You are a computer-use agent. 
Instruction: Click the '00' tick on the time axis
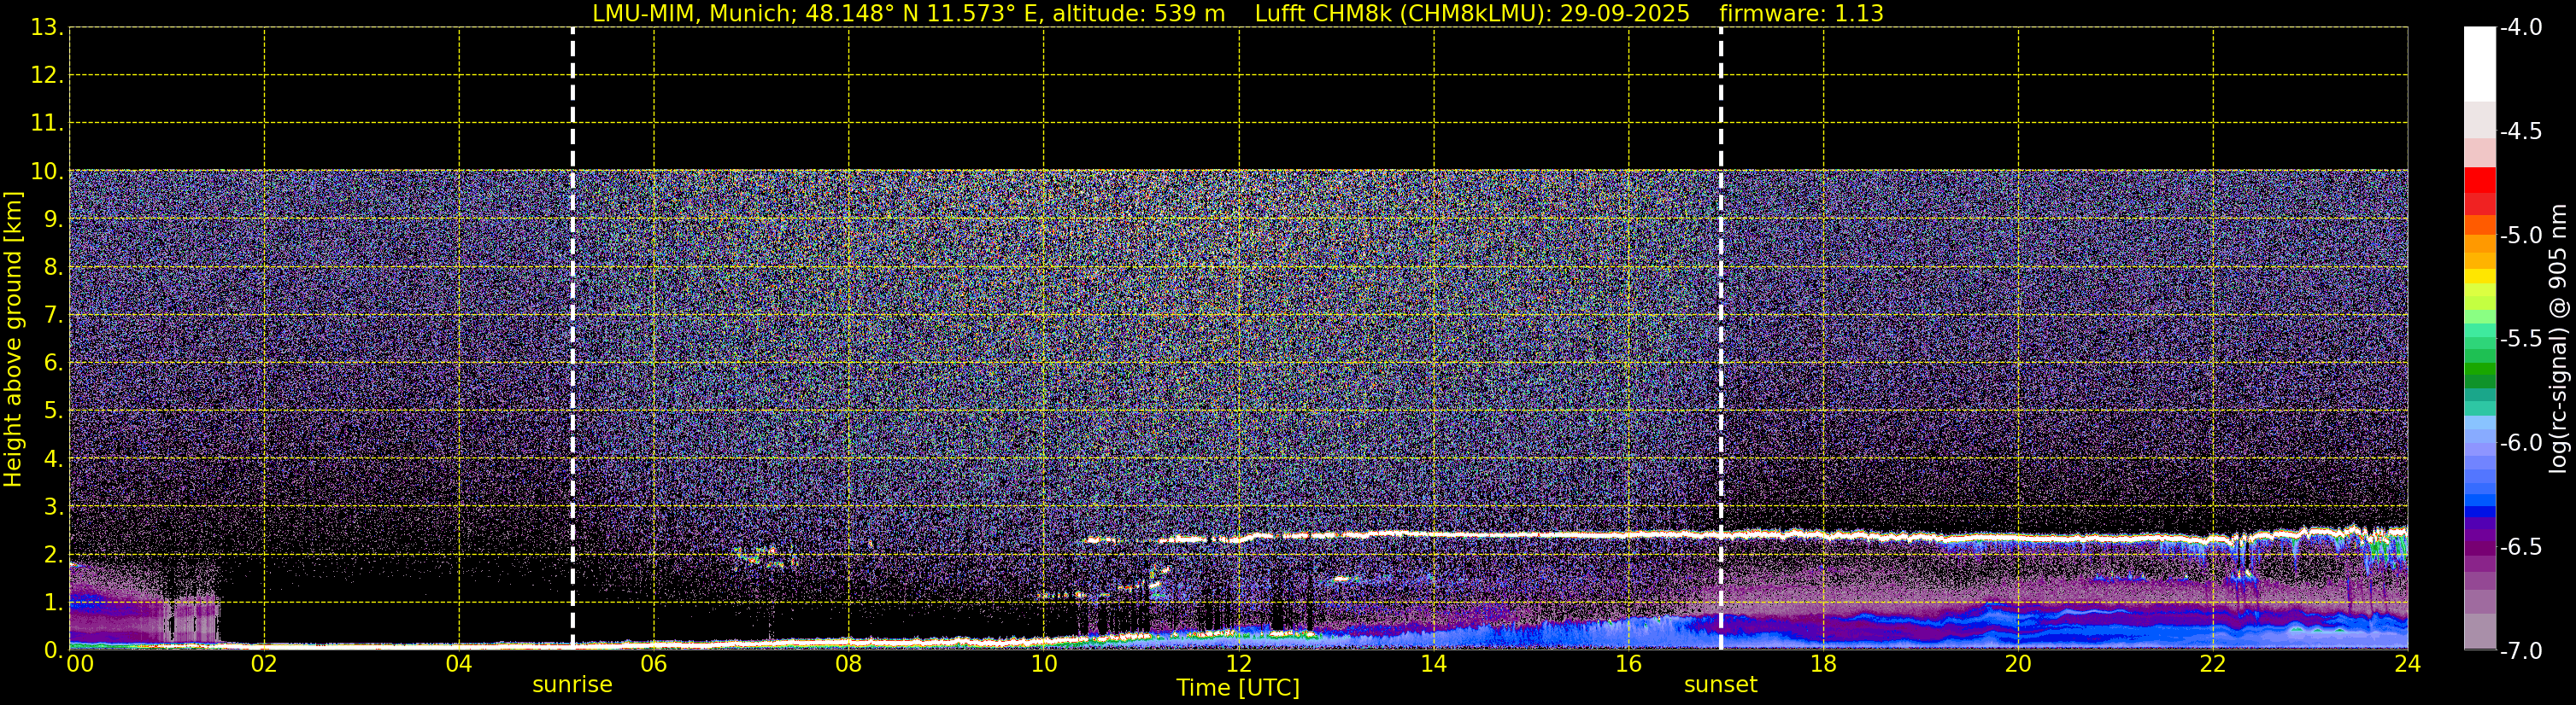[80, 664]
